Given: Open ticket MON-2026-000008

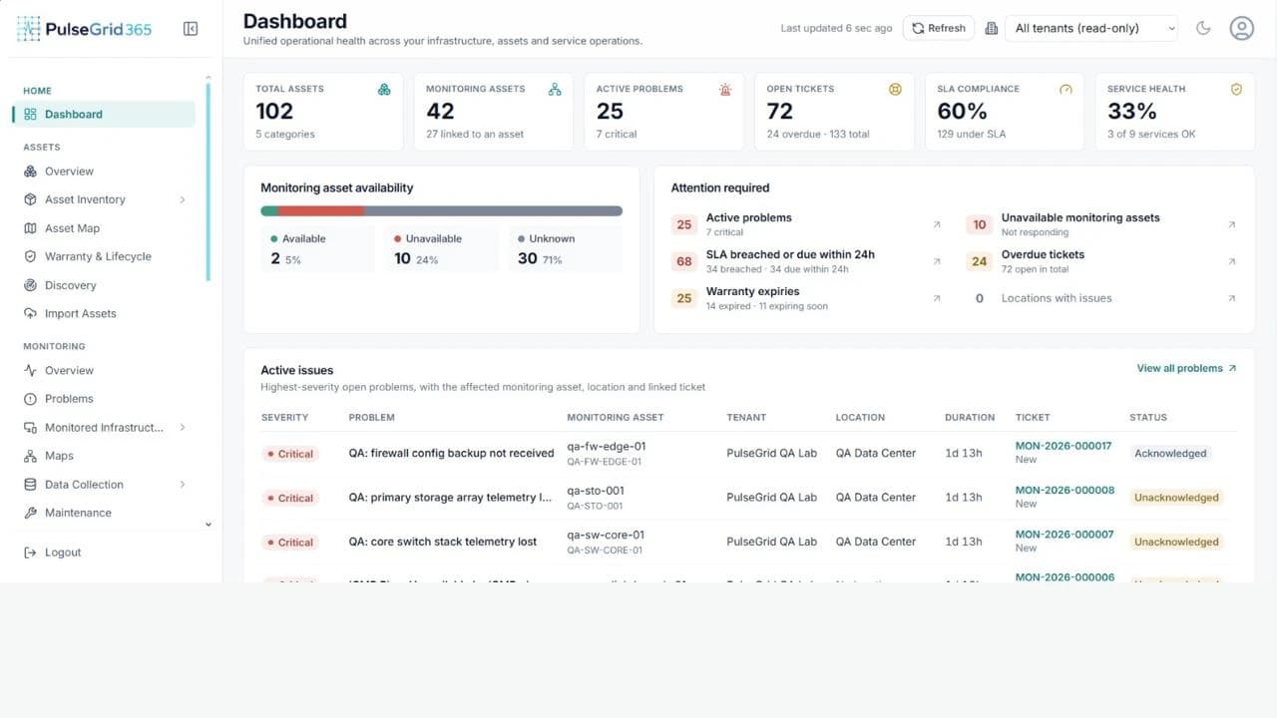Looking at the screenshot, I should click(x=1064, y=491).
